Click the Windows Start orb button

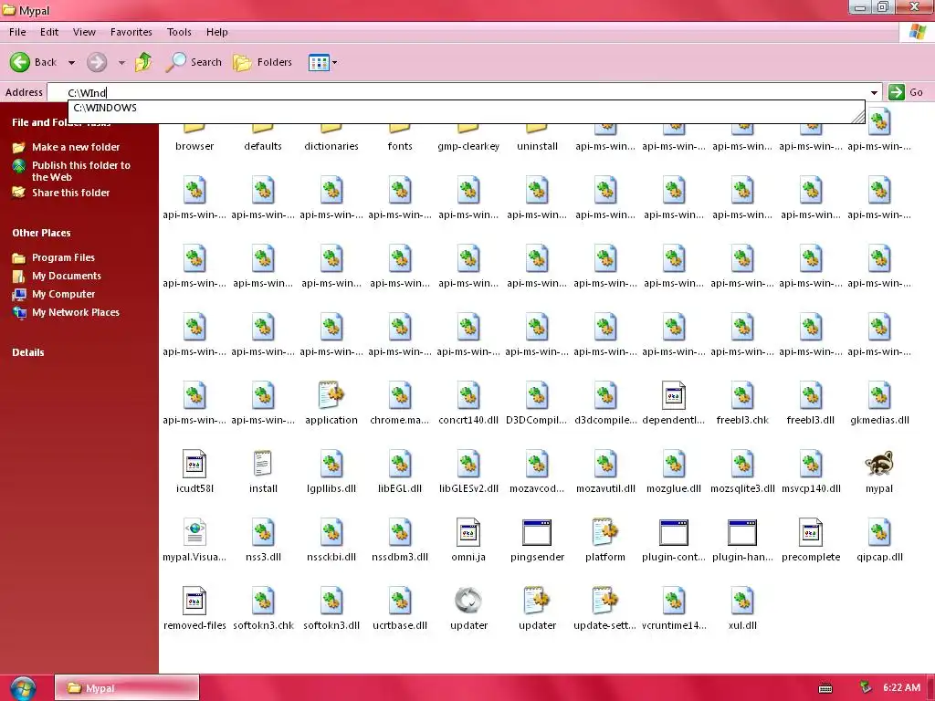[23, 688]
